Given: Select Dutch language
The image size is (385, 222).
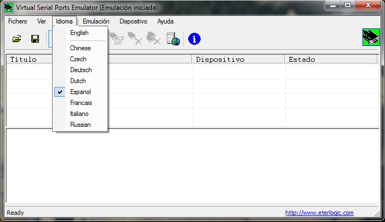Looking at the screenshot, I should point(80,81).
